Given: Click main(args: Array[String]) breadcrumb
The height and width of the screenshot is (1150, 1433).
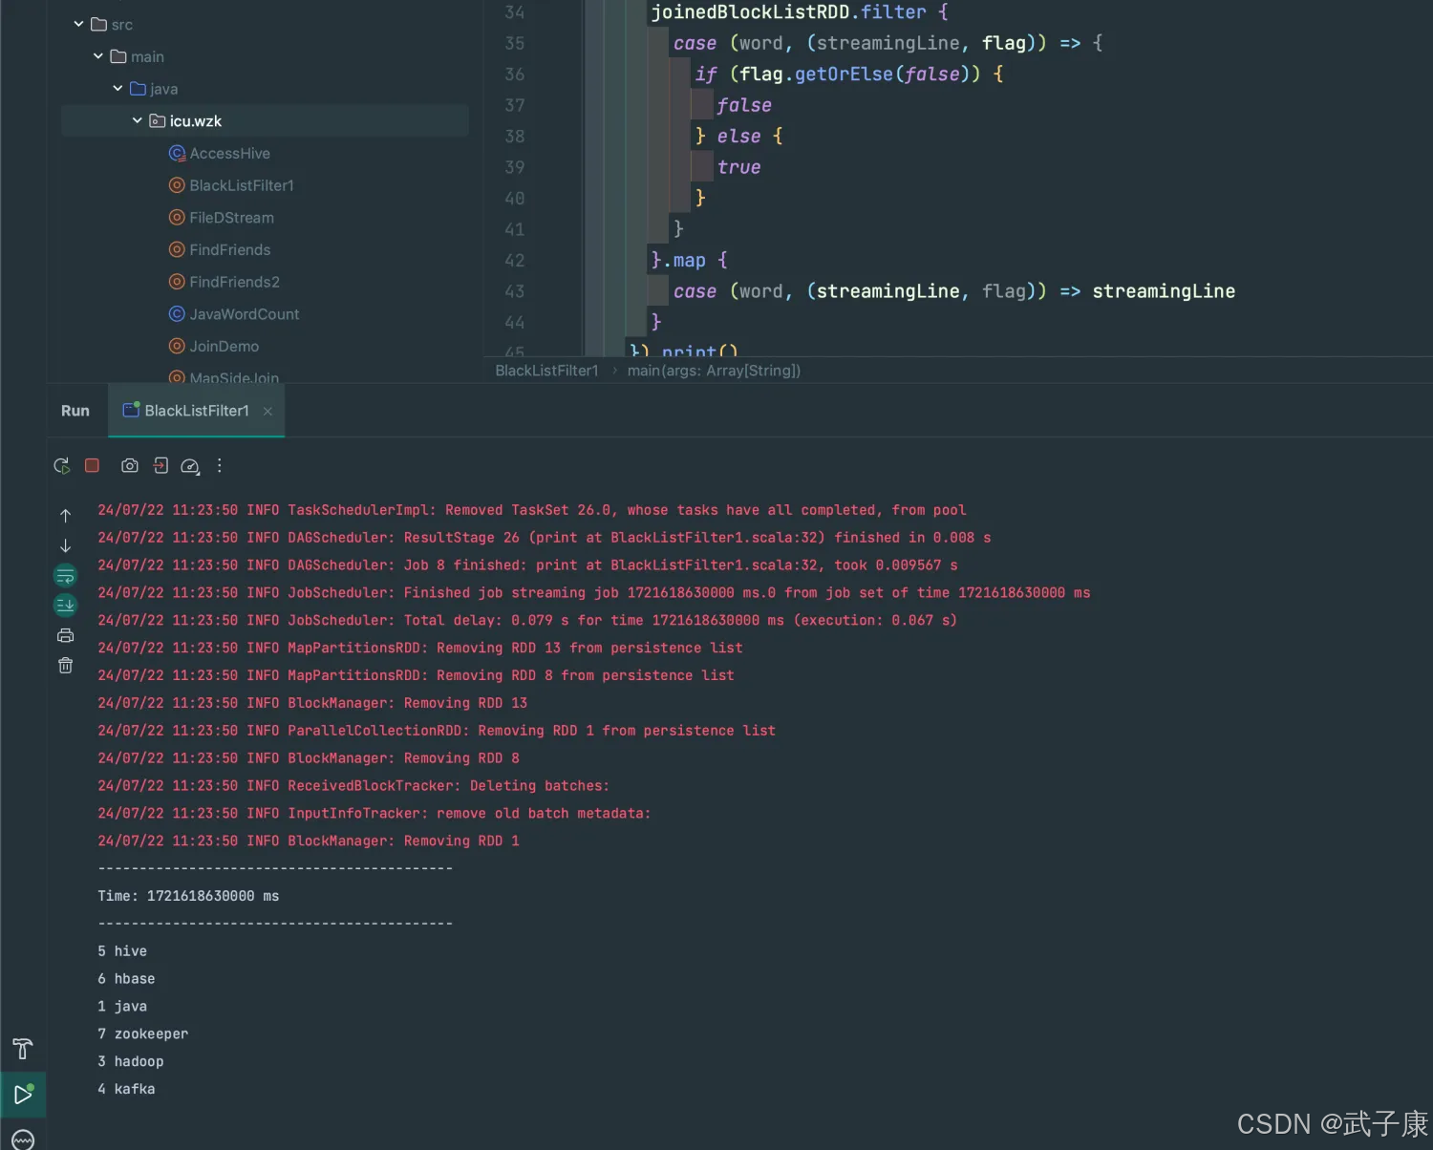Looking at the screenshot, I should coord(714,371).
